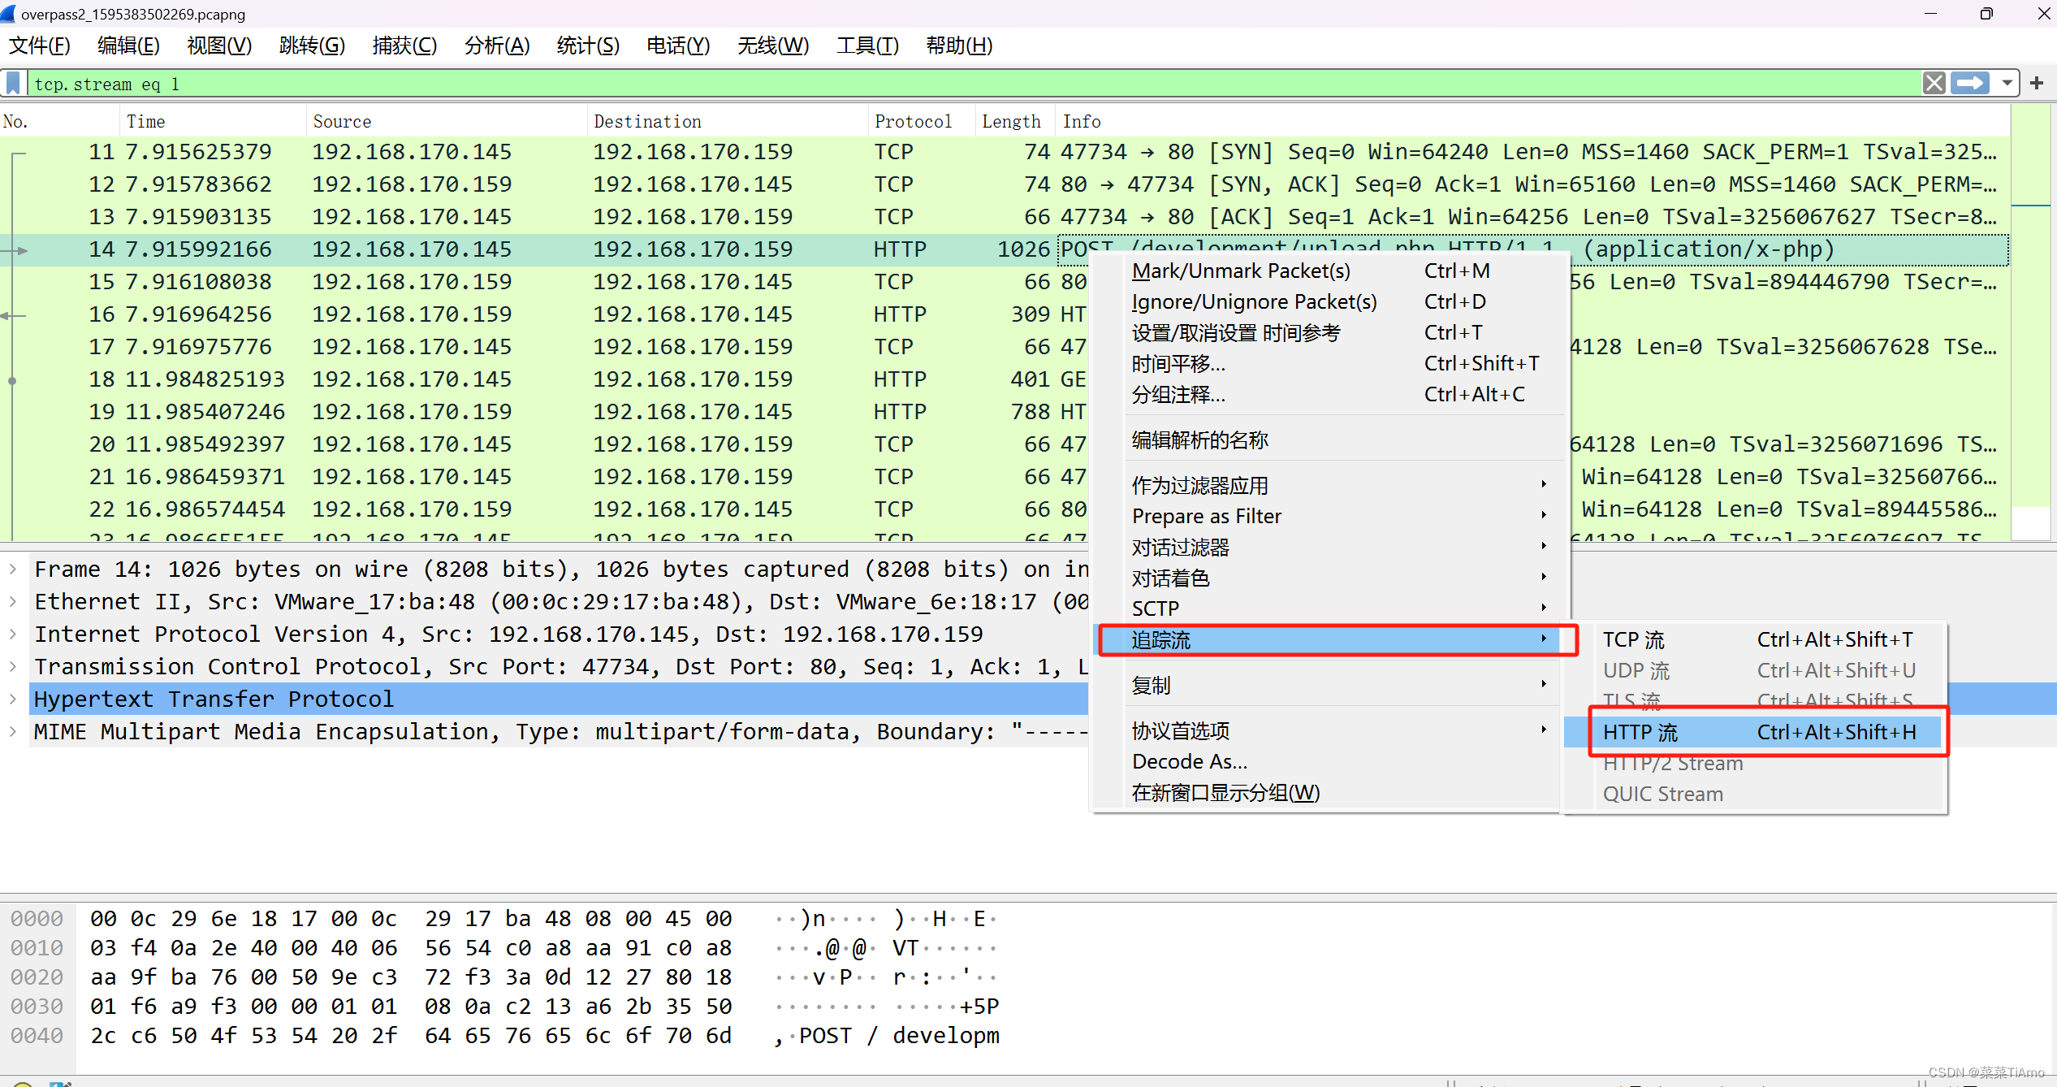Open the filter history dropdown arrow
This screenshot has height=1087, width=2057.
(x=2007, y=84)
